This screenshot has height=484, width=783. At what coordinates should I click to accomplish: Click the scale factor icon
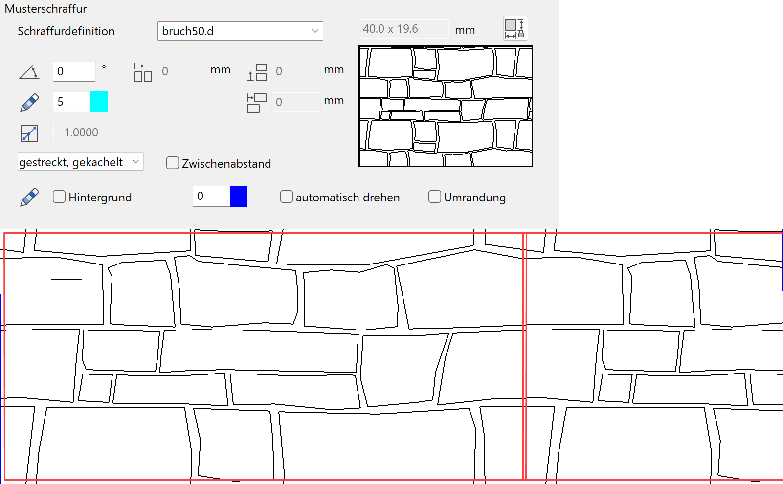click(x=29, y=133)
